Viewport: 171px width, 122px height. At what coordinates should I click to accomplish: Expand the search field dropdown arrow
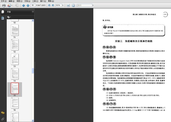click(x=93, y=5)
